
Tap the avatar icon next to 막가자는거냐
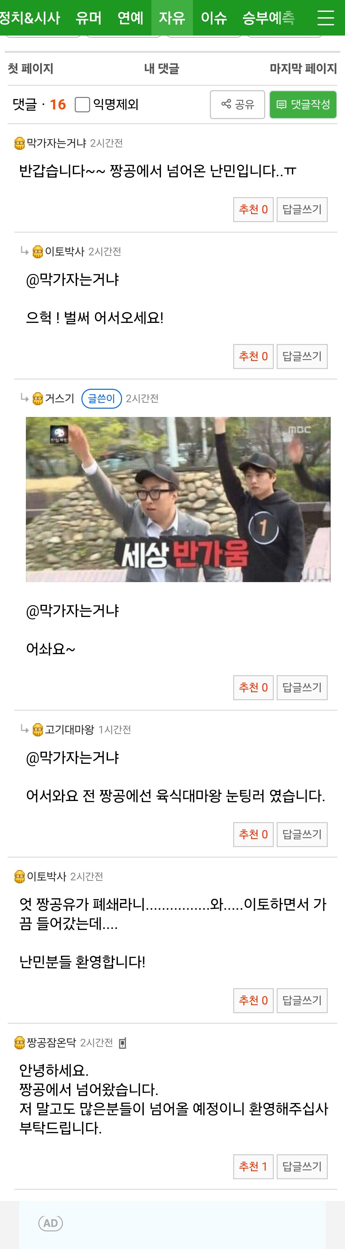point(20,143)
